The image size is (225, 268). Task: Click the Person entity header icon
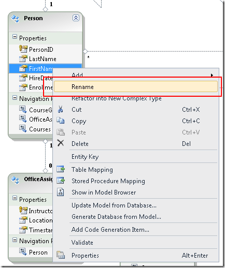click(15, 19)
